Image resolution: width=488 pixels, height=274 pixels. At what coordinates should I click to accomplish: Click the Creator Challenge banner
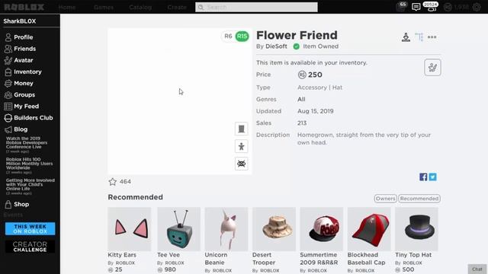coord(30,247)
